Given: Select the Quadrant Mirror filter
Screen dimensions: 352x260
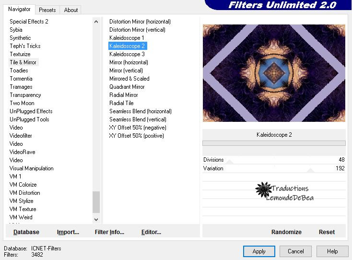Looking at the screenshot, I should click(127, 87).
